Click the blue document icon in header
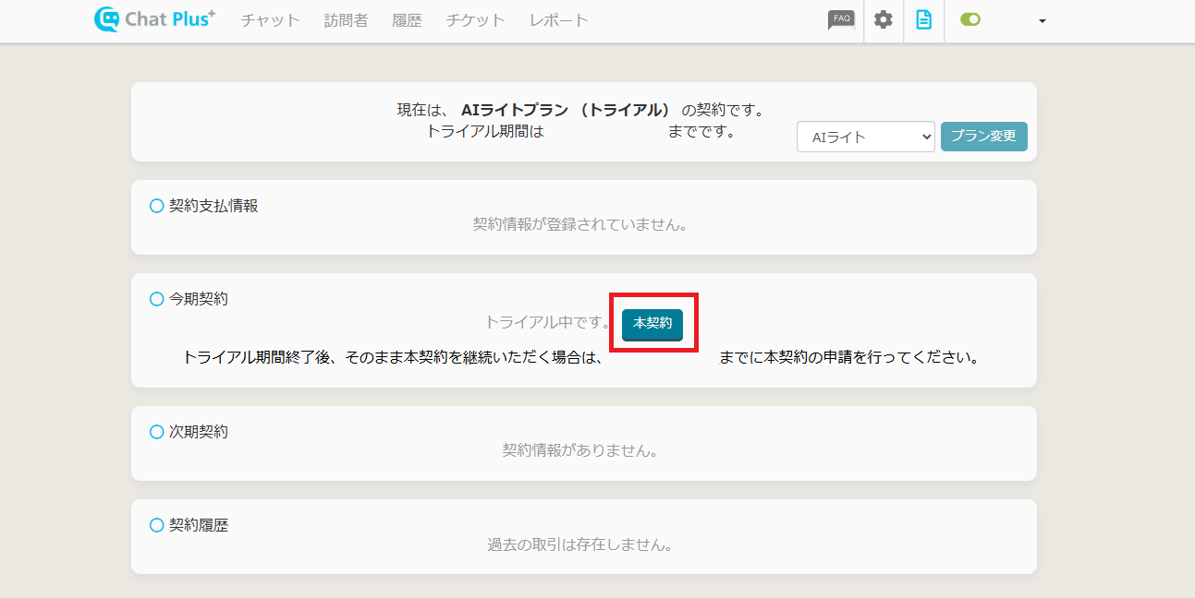The height and width of the screenshot is (598, 1195). pos(923,20)
